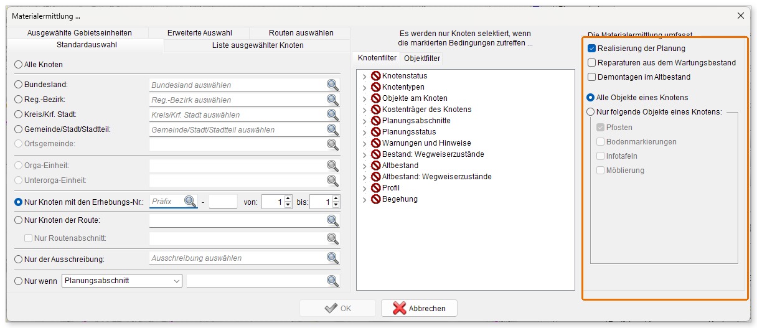Click the prohibition icon next to Bestand: Wegweiserzustände
Image resolution: width=757 pixels, height=328 pixels.
375,154
